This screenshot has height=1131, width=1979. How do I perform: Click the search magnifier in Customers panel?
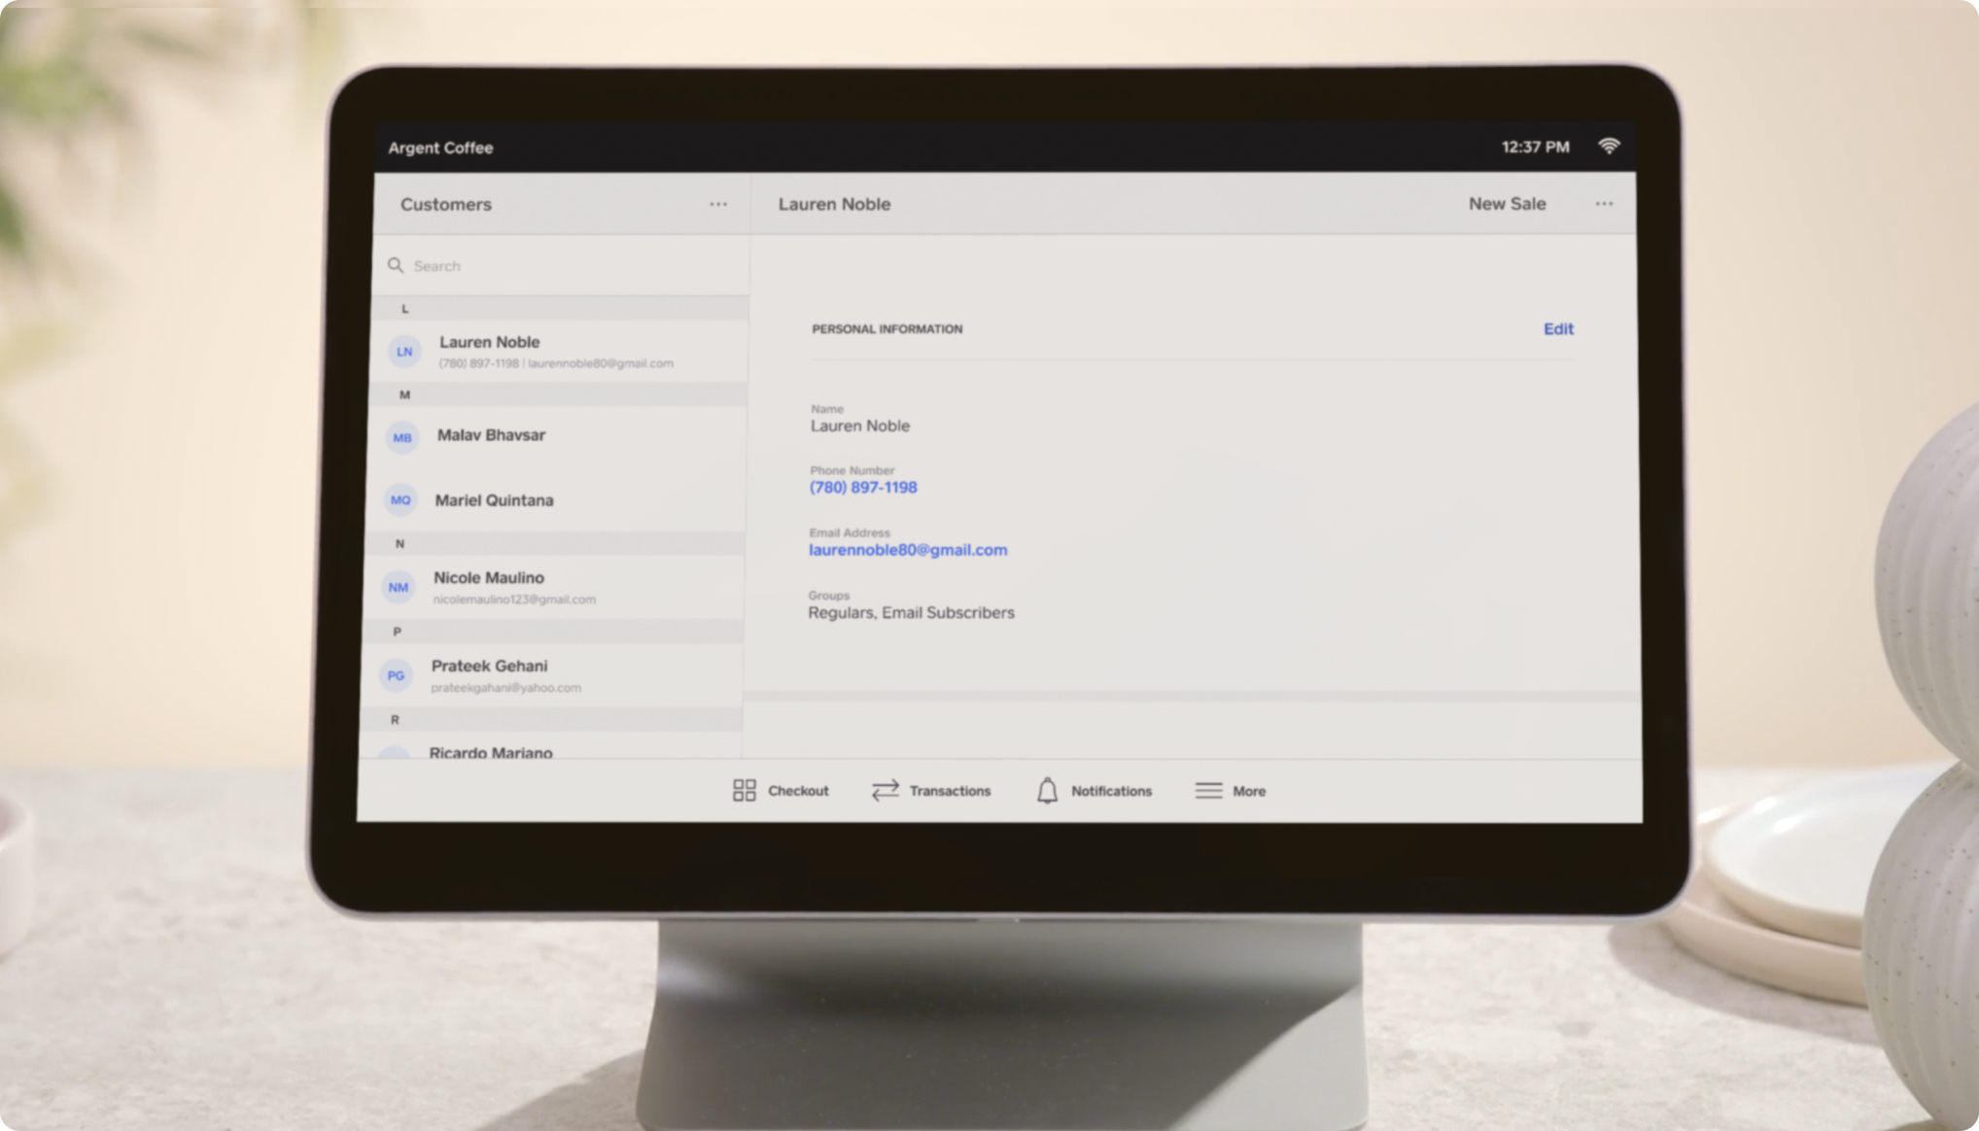[x=396, y=264]
